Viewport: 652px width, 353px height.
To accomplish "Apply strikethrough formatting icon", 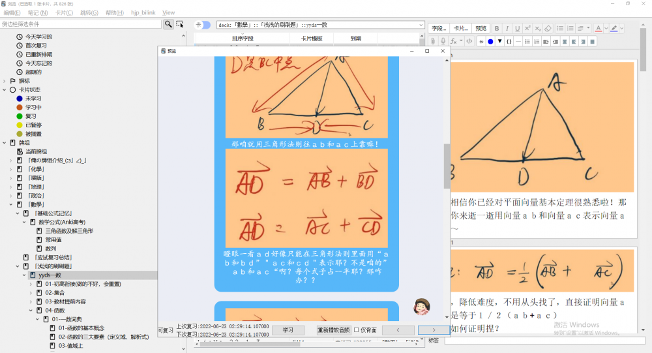I will tap(481, 41).
